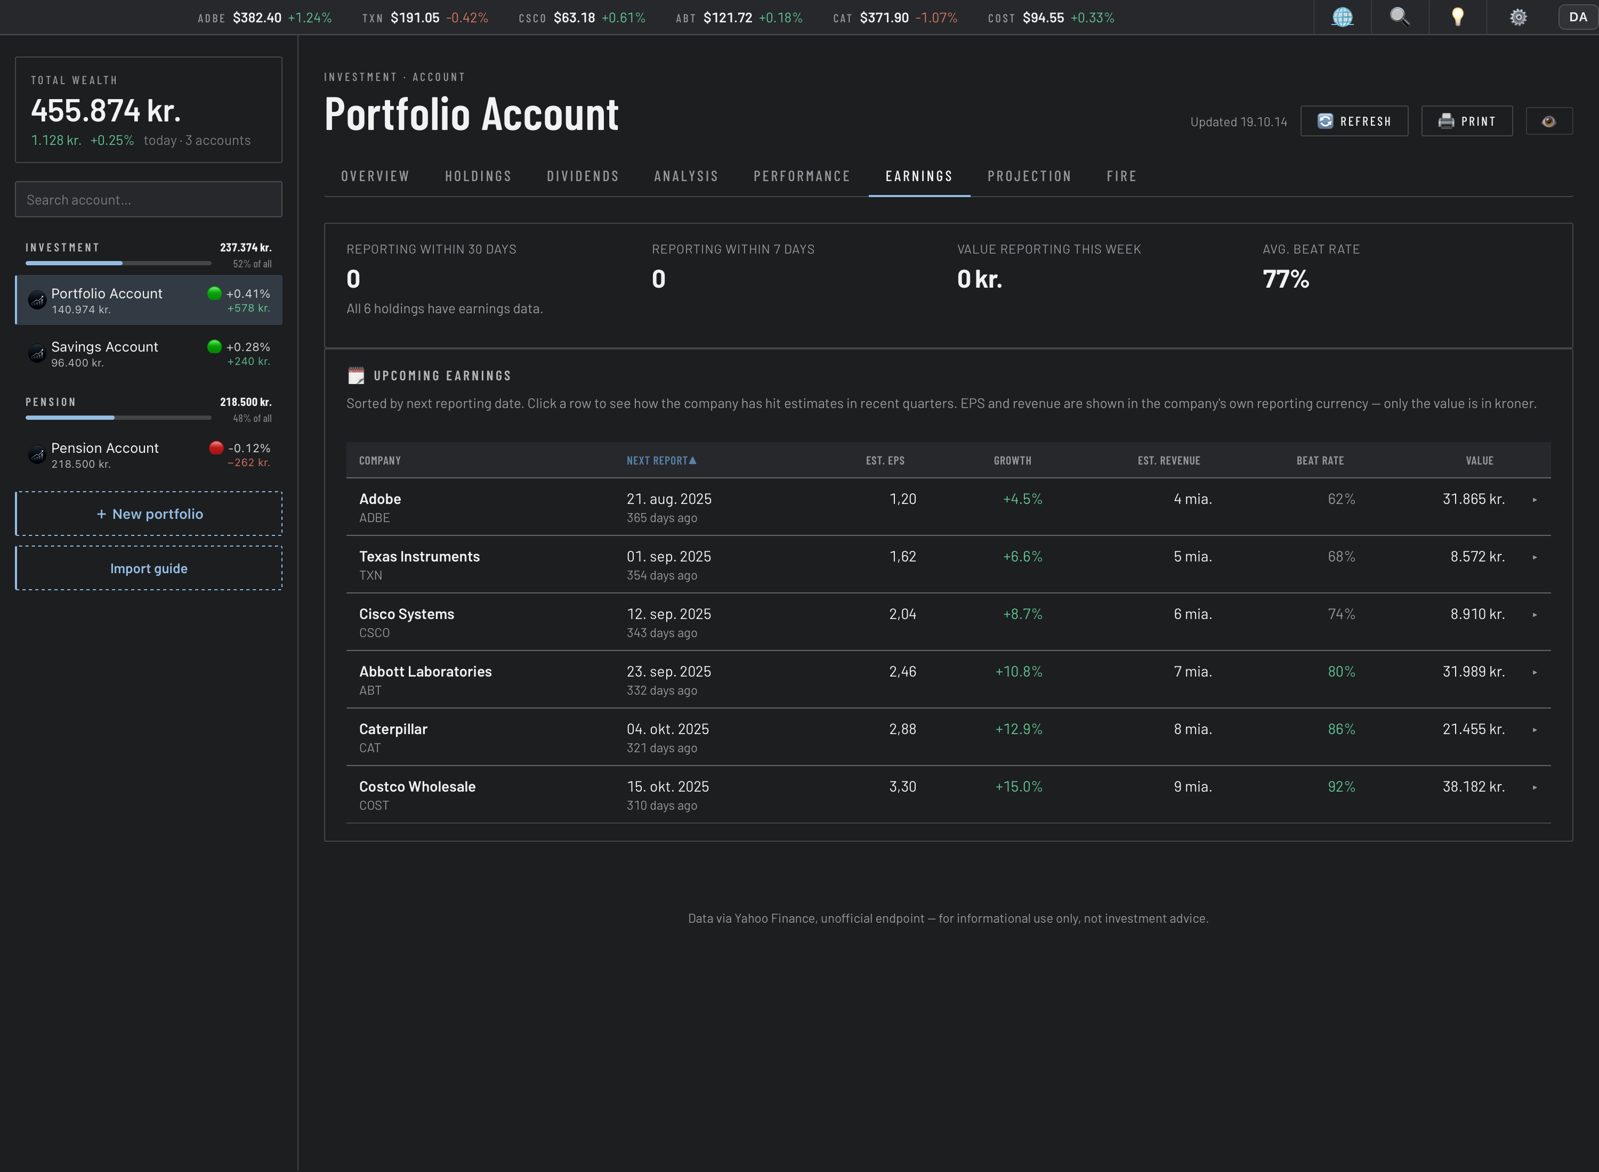Click the ADBE ticker in top bar
Viewport: 1599px width, 1172px height.
[264, 18]
